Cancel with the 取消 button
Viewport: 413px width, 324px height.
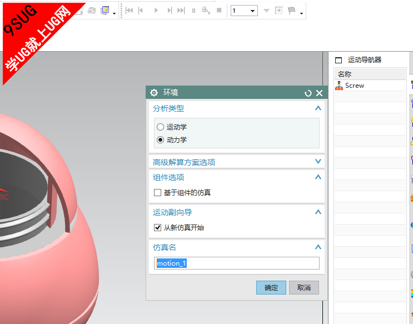[x=304, y=288]
